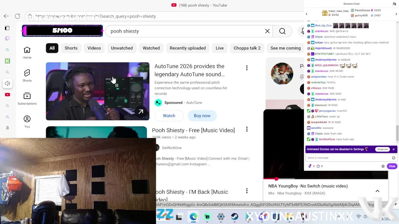This screenshot has width=399, height=224.
Task: Open Steam from the taskbar
Action: [234, 217]
